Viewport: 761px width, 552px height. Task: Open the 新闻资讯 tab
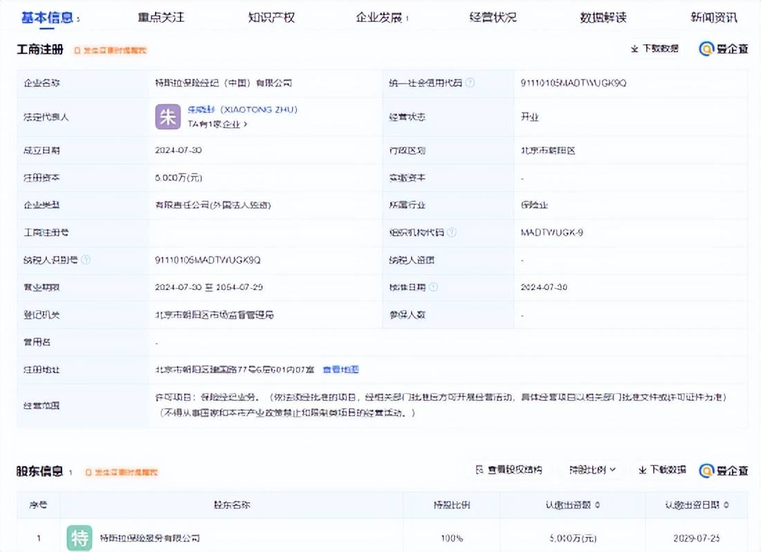click(x=714, y=18)
